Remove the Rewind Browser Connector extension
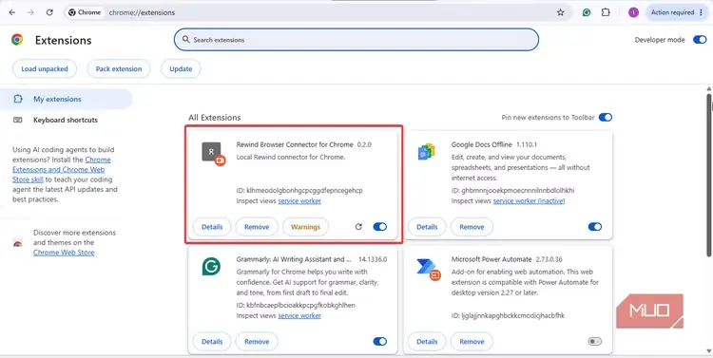 [x=257, y=227]
